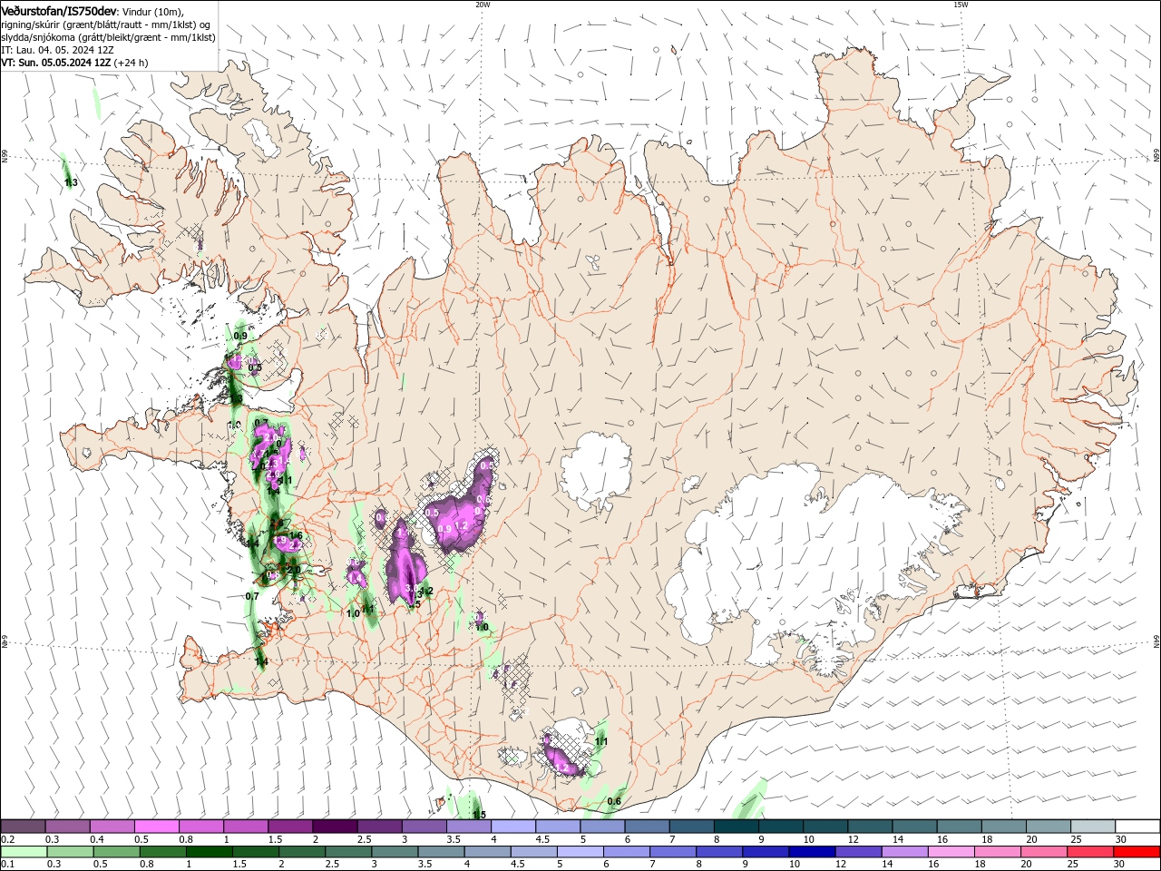Viewport: 1161px width, 871px height.
Task: Click the 'VT: Sun. 05.05.2024 12Z (+24 h)' line
Action: [74, 63]
